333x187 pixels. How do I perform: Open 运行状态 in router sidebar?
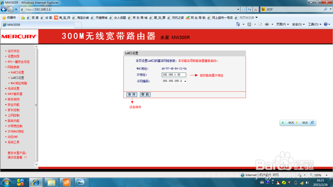coord(13,51)
